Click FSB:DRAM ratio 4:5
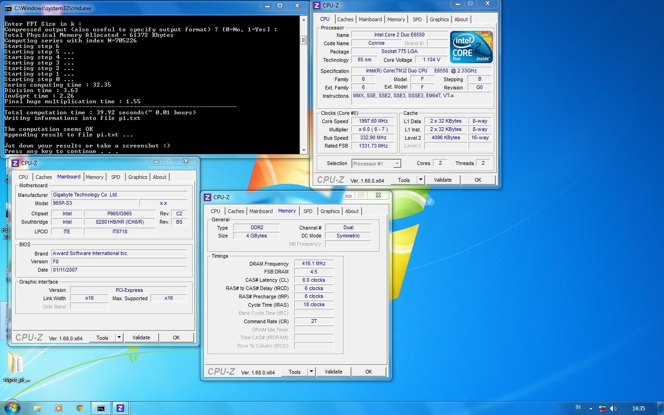The height and width of the screenshot is (415, 664). (314, 272)
